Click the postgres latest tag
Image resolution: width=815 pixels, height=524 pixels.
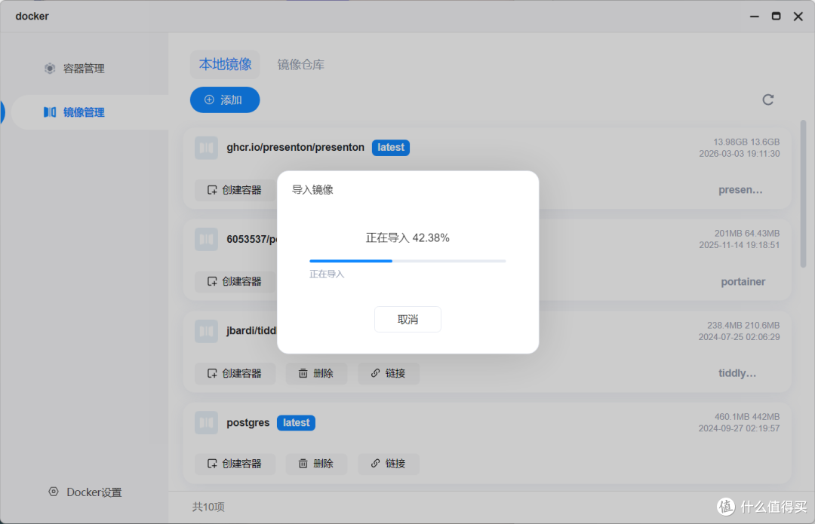tap(297, 423)
